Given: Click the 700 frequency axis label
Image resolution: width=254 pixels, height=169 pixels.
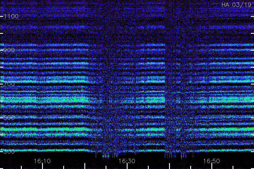Looking at the screenshot, I should coord(9,84).
